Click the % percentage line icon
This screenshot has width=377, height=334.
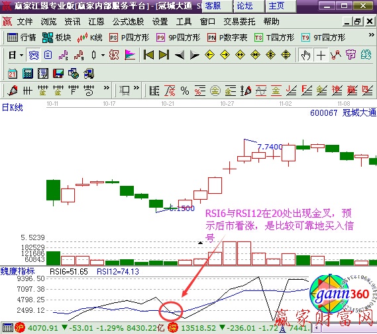click(x=185, y=91)
